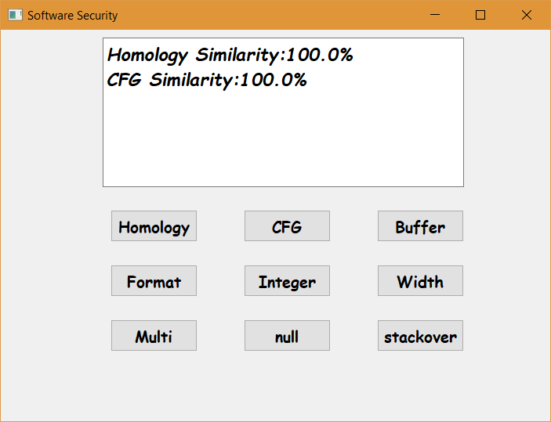Click the Width check button

[420, 281]
